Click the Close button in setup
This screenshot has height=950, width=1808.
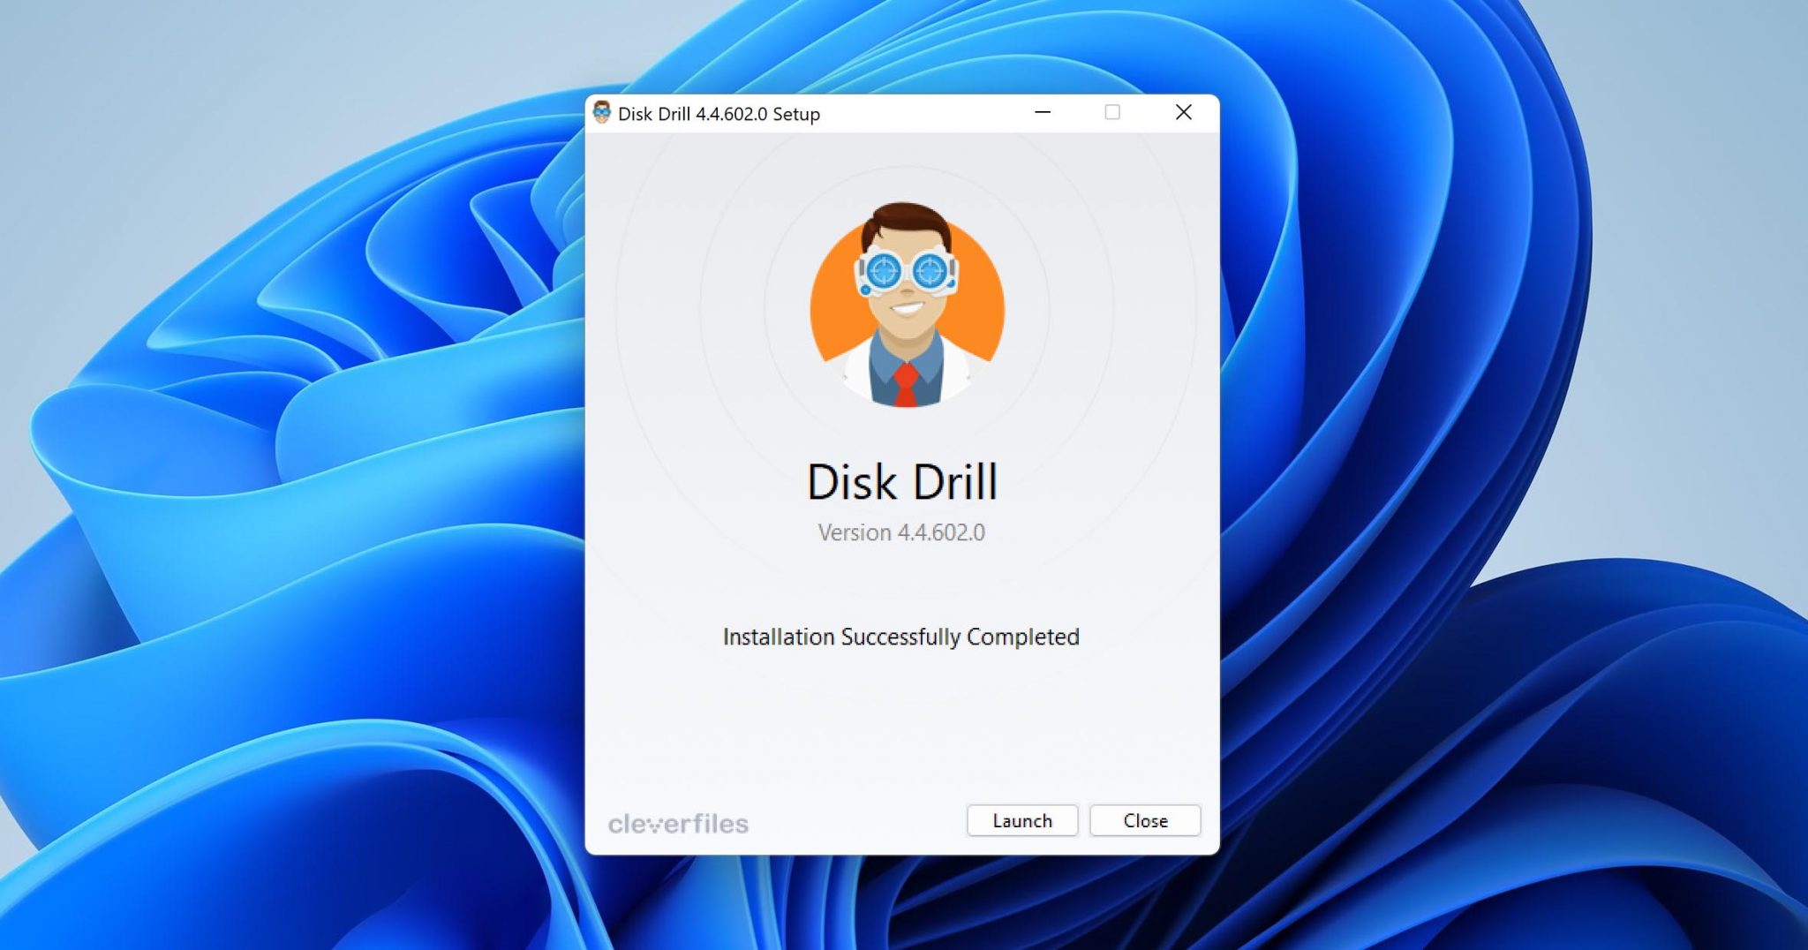pos(1145,820)
